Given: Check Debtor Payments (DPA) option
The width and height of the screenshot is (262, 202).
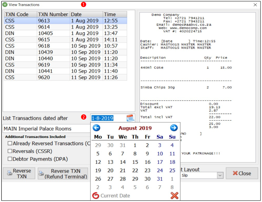Looking at the screenshot, I should [x=10, y=159].
